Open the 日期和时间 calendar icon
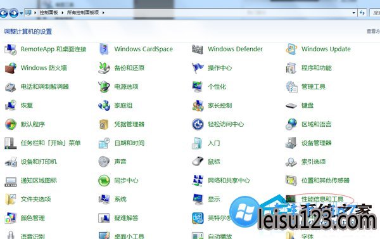 pyautogui.click(x=104, y=143)
